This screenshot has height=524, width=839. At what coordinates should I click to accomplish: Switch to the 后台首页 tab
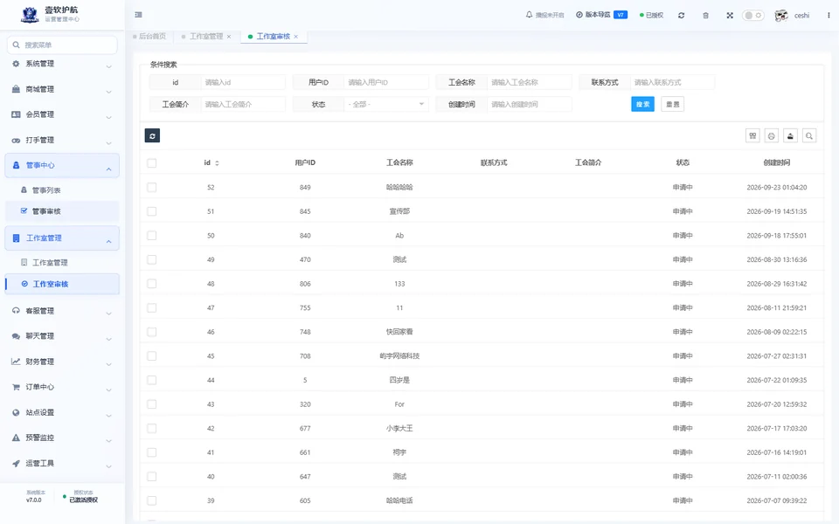coord(149,37)
